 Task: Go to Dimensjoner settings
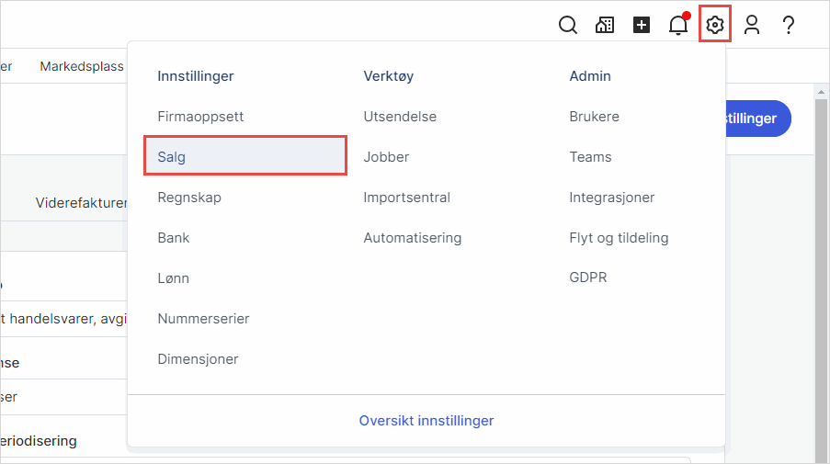[x=198, y=359]
